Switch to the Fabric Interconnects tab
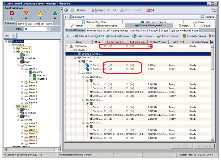 tap(153, 22)
